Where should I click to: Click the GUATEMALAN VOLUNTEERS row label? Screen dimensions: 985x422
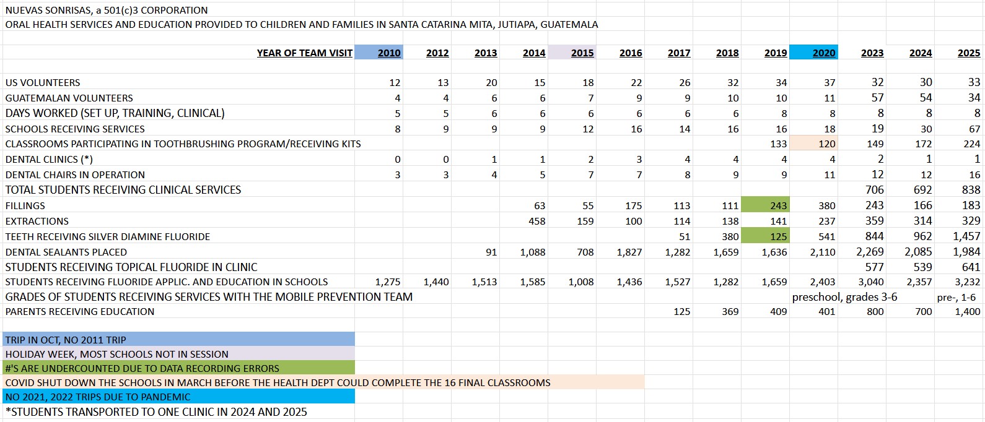pyautogui.click(x=69, y=98)
